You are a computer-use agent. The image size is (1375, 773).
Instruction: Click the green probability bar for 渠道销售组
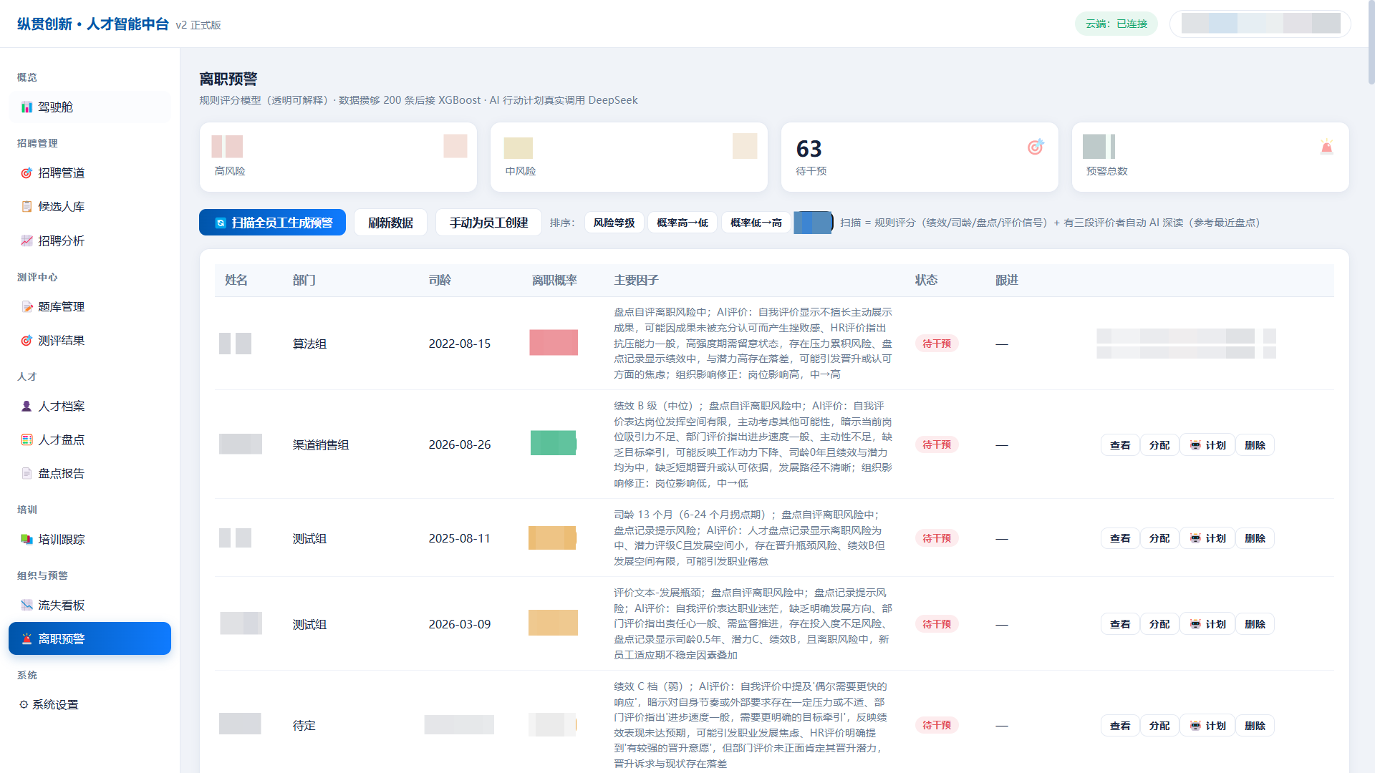click(x=554, y=443)
